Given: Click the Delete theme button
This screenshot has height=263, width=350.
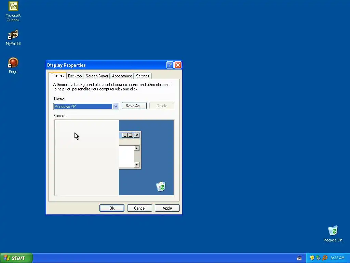Looking at the screenshot, I should [x=162, y=106].
